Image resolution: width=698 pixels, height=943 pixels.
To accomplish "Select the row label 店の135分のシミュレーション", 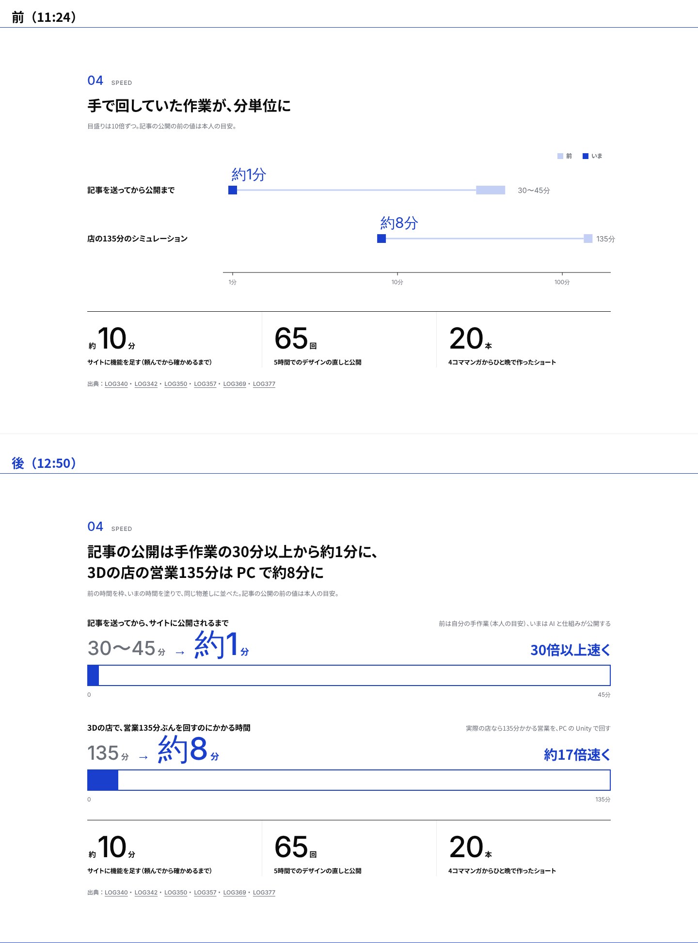I will (137, 239).
